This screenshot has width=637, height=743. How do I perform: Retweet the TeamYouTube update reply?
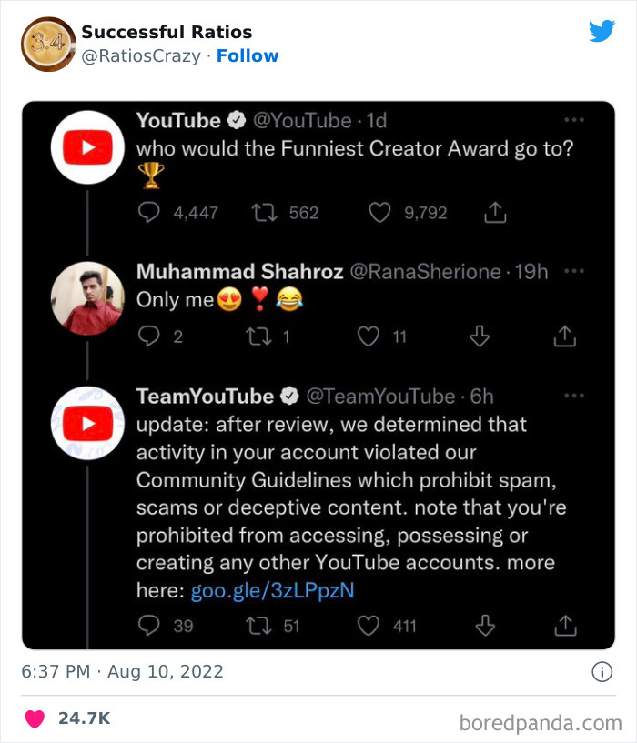coord(264,625)
